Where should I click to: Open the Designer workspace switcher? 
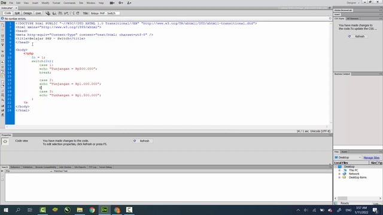pyautogui.click(x=353, y=3)
